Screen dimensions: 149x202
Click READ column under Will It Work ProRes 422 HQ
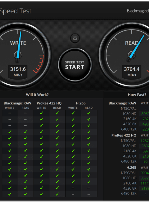[x=57, y=108]
